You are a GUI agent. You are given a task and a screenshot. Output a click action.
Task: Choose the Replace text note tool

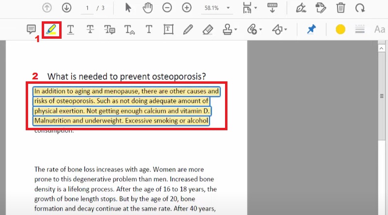pos(110,30)
